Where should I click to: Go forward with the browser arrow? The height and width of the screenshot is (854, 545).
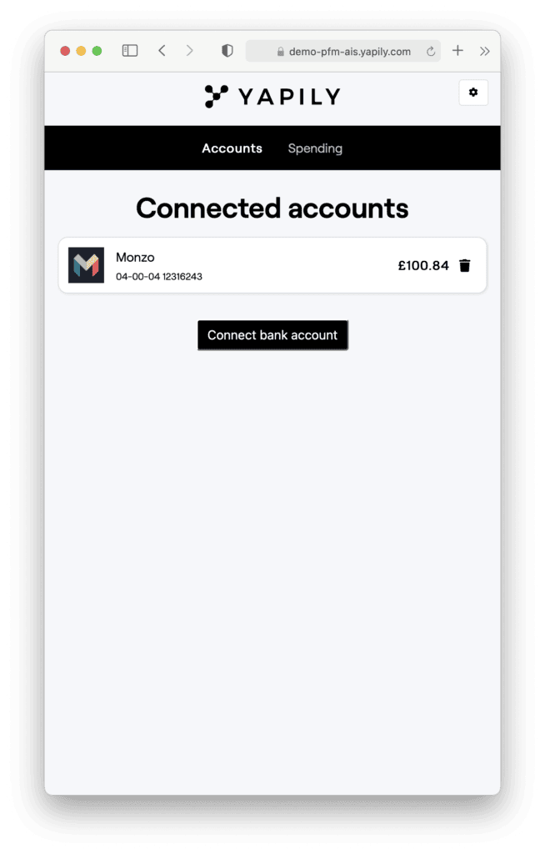(189, 51)
